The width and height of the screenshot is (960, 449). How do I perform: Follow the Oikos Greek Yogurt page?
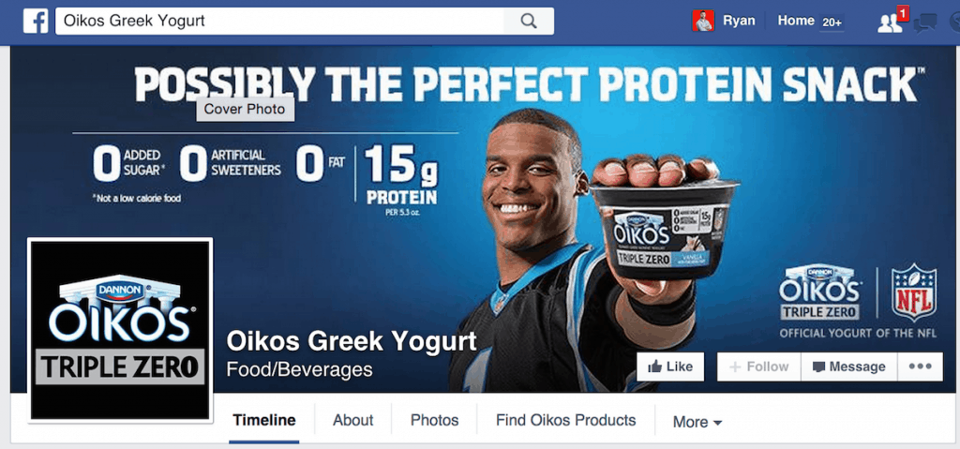[x=759, y=367]
